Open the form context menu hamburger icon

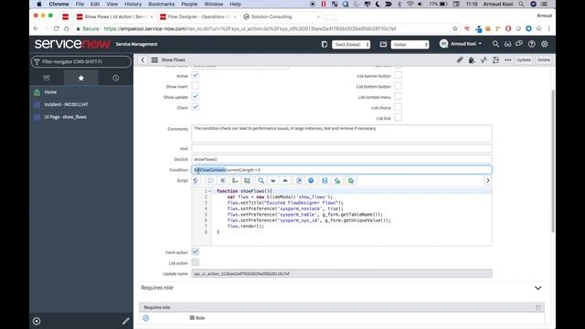tap(154, 59)
